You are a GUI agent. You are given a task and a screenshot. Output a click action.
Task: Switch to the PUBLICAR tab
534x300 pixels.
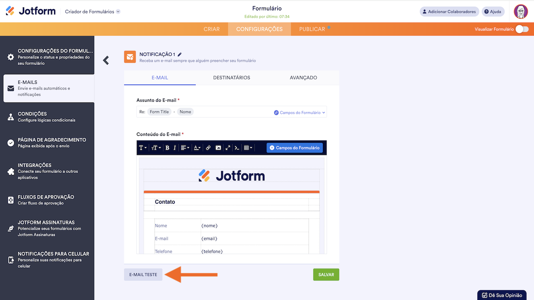click(312, 29)
